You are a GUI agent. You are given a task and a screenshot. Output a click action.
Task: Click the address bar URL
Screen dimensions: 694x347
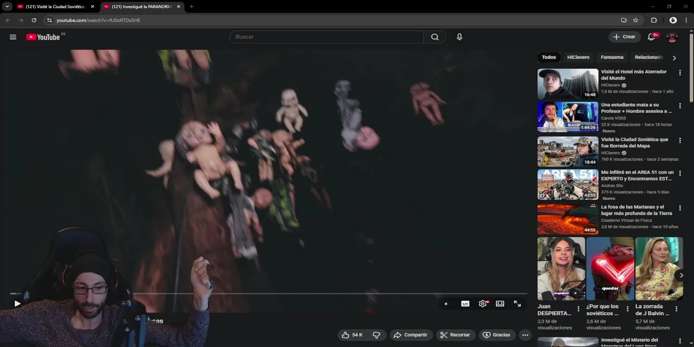tap(98, 20)
